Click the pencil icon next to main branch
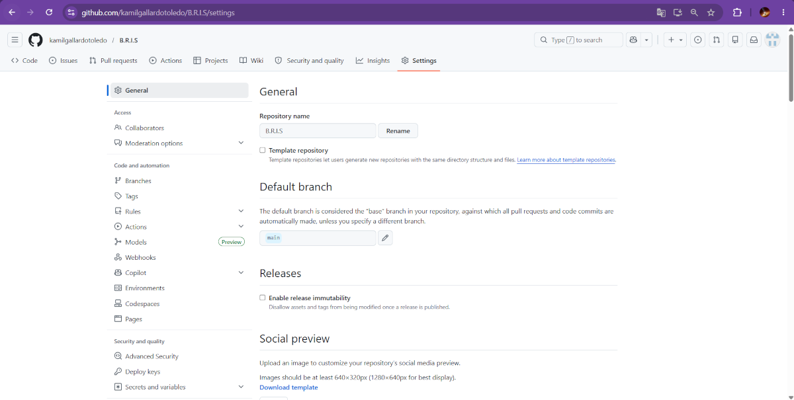This screenshot has width=794, height=400. (385, 238)
